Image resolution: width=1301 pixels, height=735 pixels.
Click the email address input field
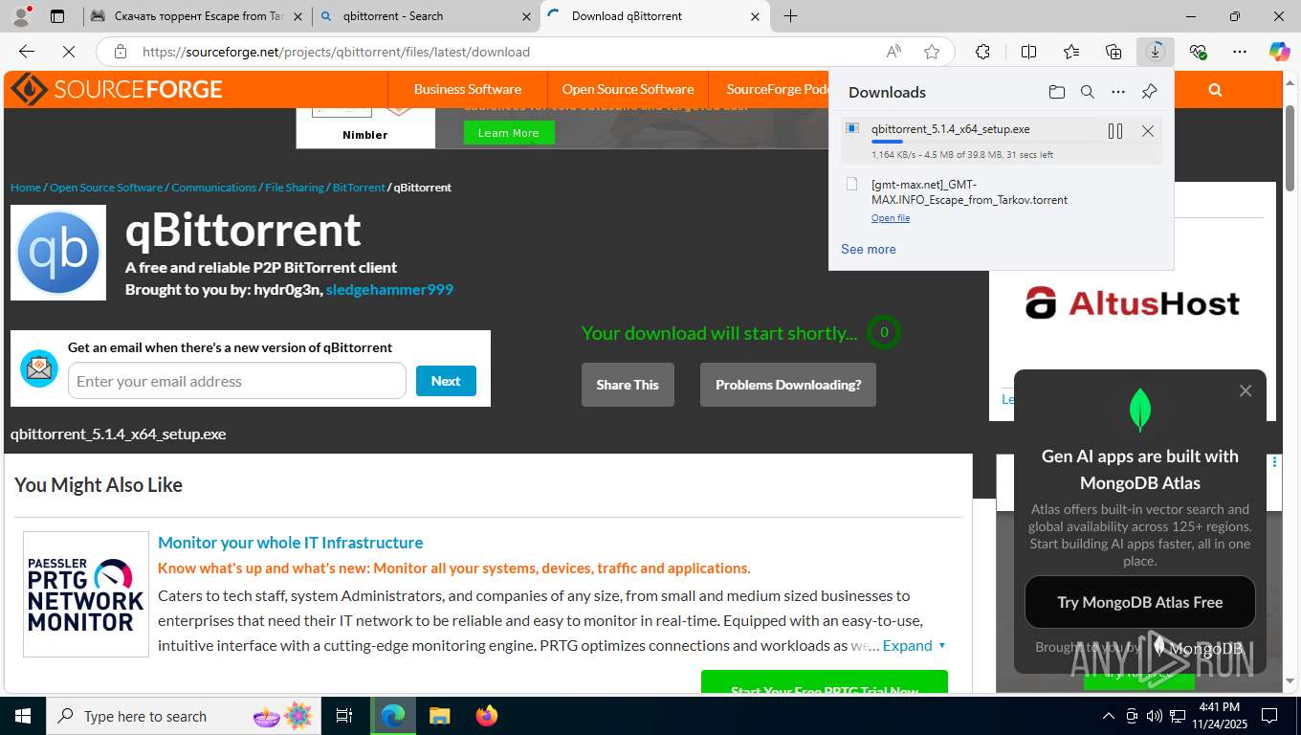pos(237,381)
